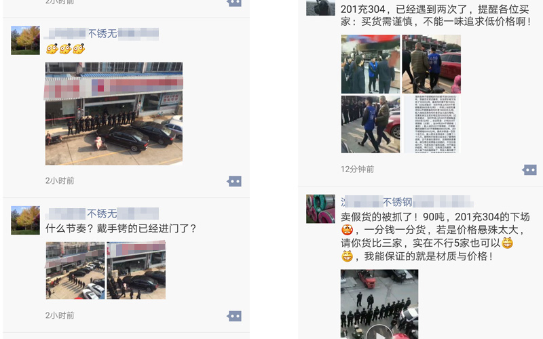View photo with red car top-right of grid
The height and width of the screenshot is (339, 543).
pos(432,64)
